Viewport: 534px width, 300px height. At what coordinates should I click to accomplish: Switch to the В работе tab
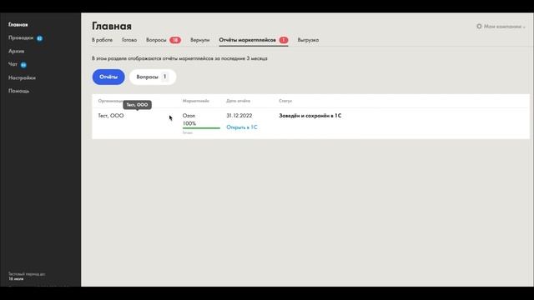pyautogui.click(x=102, y=40)
